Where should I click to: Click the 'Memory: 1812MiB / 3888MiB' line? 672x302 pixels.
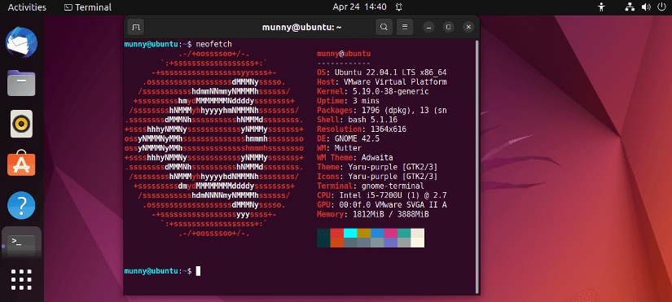(x=373, y=214)
